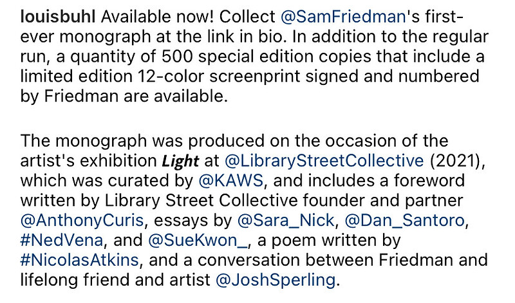The width and height of the screenshot is (515, 303).
Task: Open the louisbuhl profile username
Action: tap(58, 17)
